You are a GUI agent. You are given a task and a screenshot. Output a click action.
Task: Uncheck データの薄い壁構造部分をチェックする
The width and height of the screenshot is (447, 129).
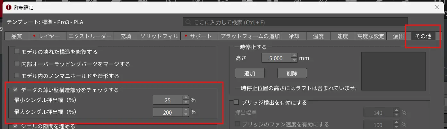pyautogui.click(x=15, y=90)
